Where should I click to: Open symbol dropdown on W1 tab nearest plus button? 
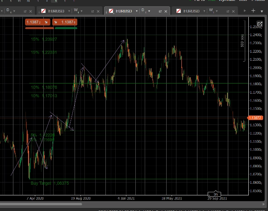pos(204,11)
